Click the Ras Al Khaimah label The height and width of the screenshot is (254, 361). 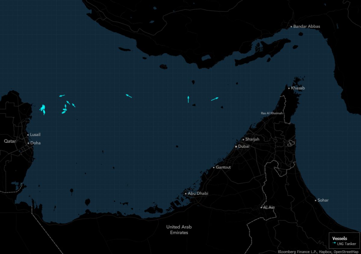pos(272,113)
